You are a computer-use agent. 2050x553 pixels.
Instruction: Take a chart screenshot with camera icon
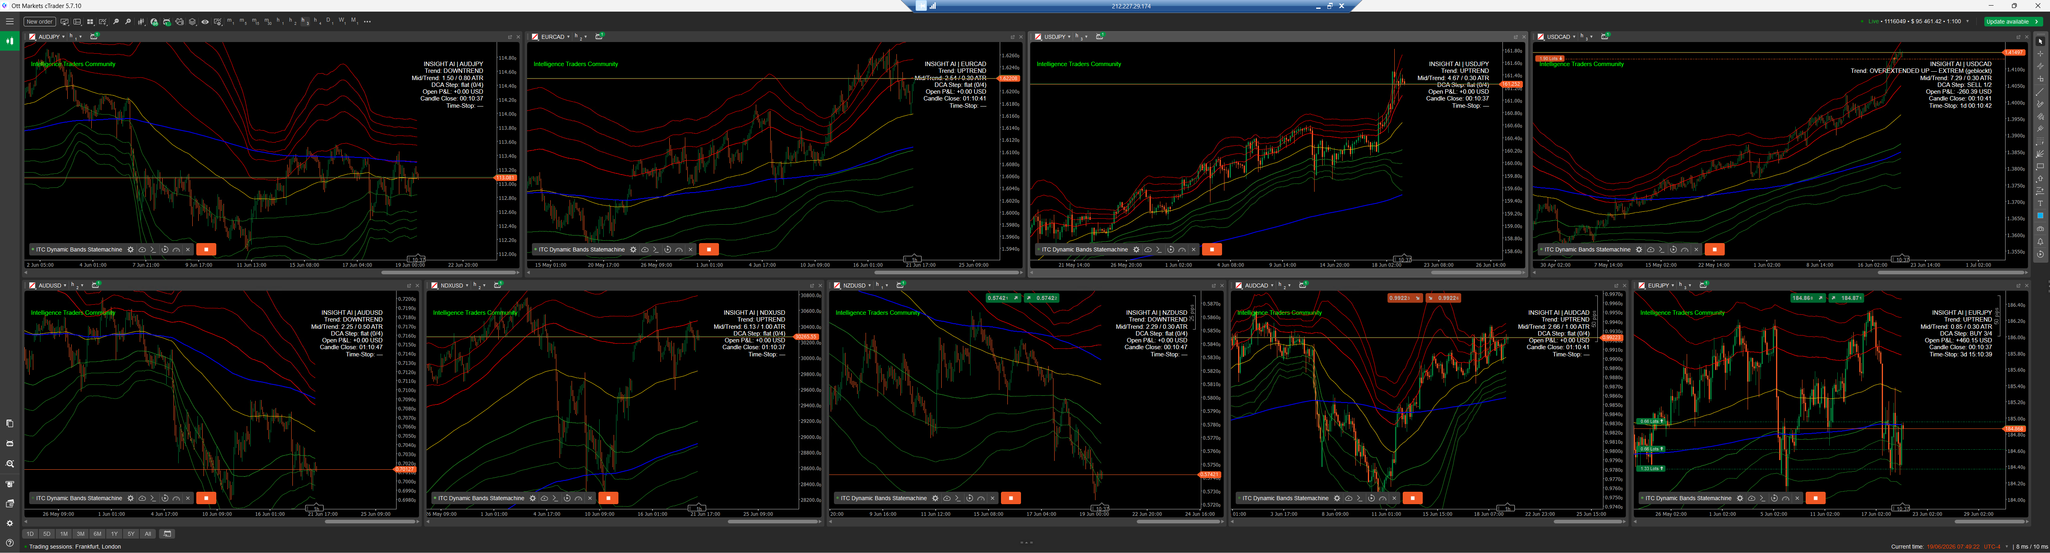coord(2040,228)
